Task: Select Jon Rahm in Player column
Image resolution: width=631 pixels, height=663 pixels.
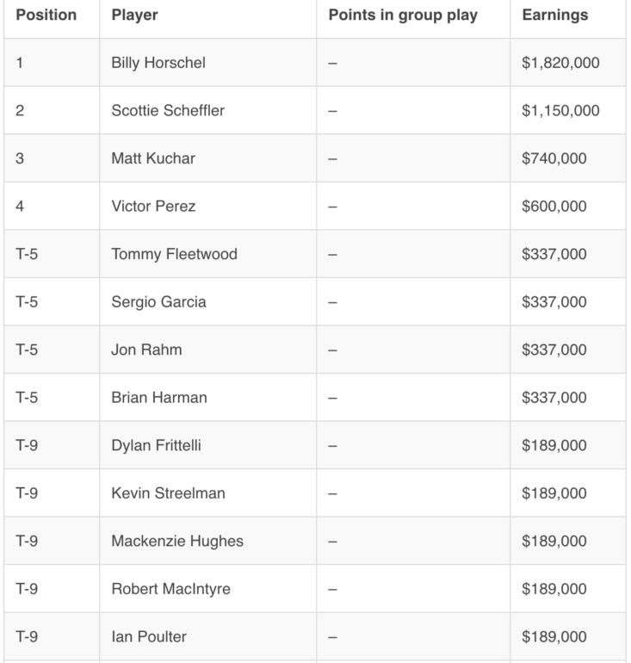Action: 146,350
